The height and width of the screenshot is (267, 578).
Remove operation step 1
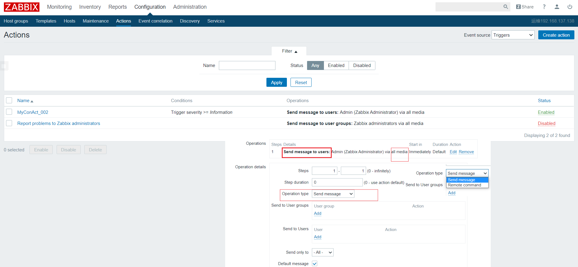tap(466, 152)
